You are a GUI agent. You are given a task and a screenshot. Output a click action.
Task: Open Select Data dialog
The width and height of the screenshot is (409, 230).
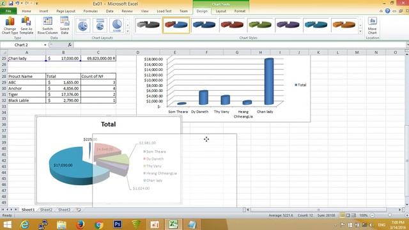tap(65, 26)
